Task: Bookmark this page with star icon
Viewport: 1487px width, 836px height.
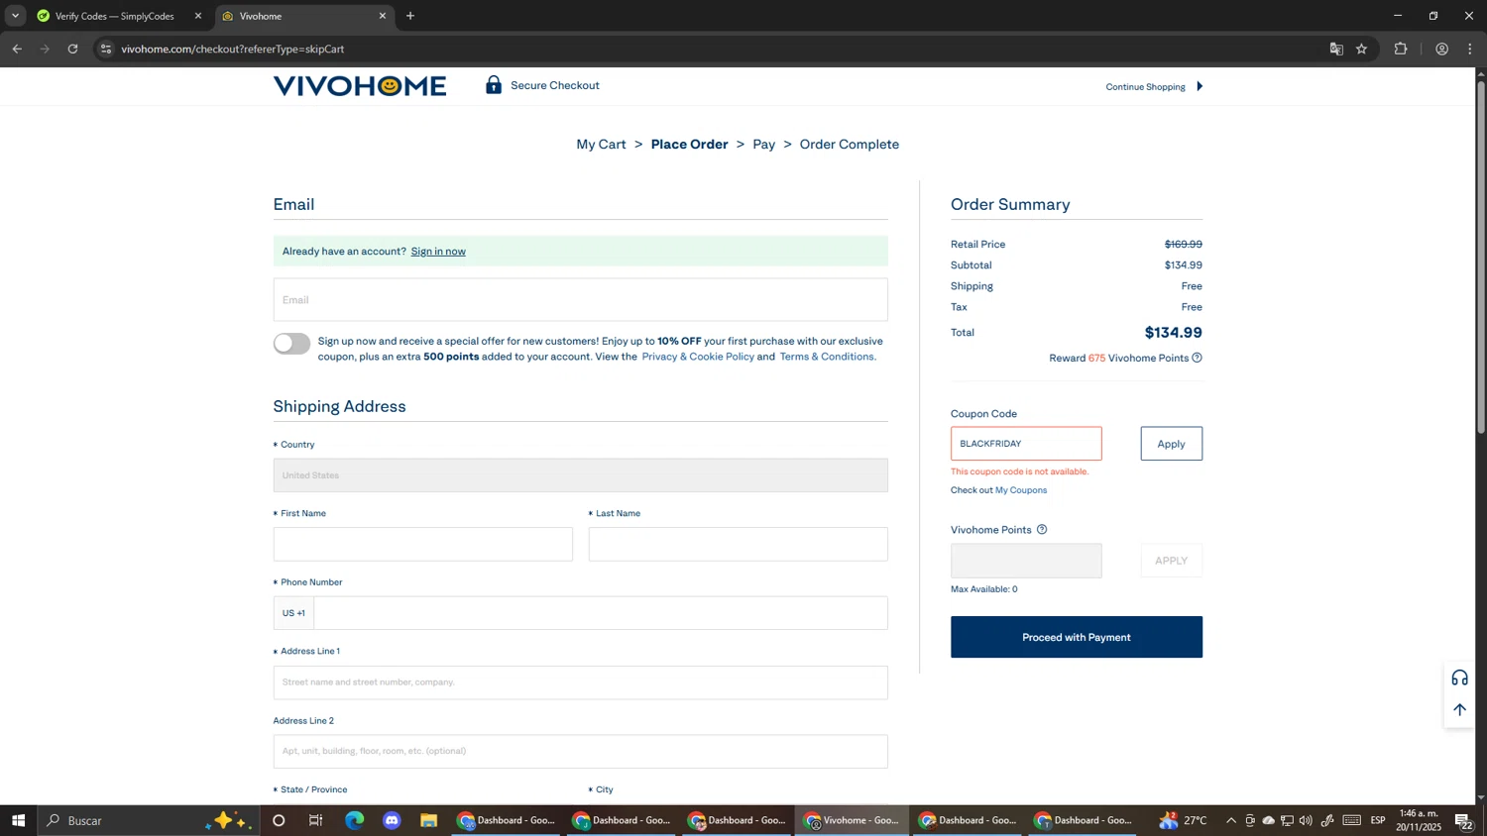Action: (x=1362, y=49)
